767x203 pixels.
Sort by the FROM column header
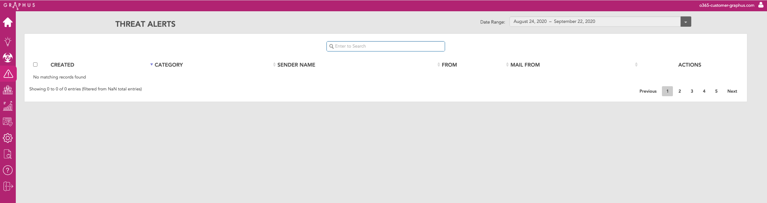coord(449,65)
